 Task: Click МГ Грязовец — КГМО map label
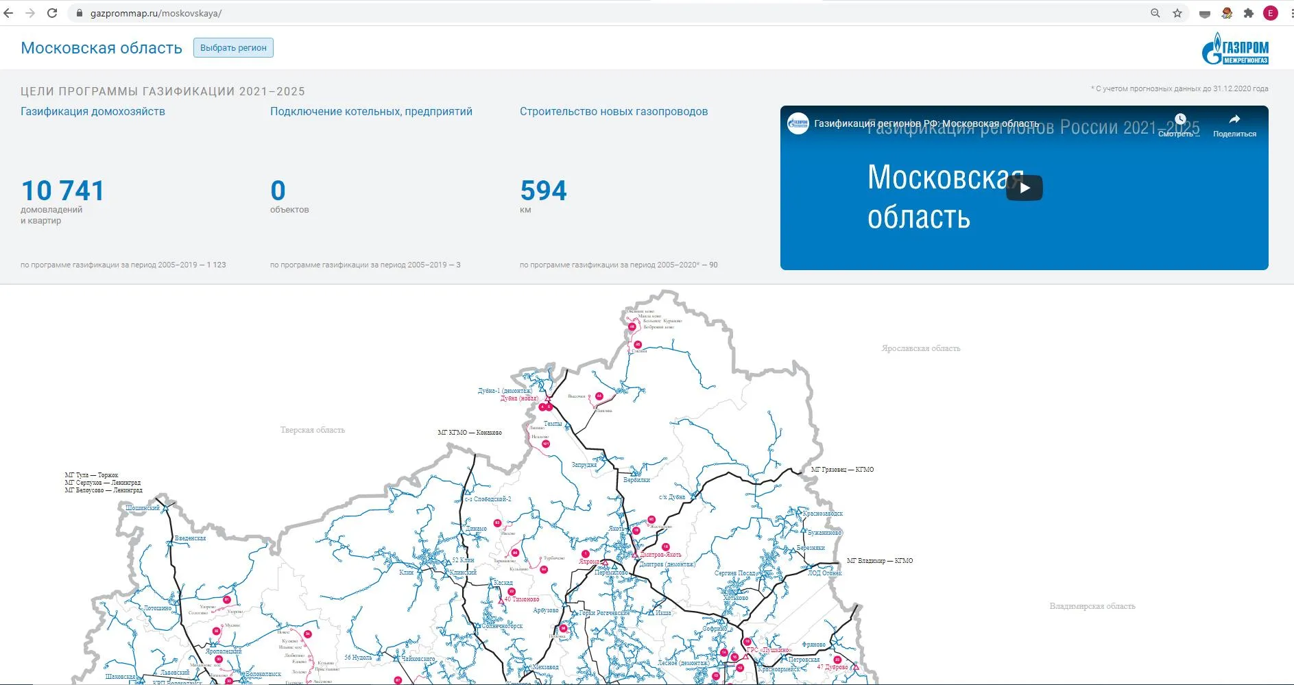(842, 470)
